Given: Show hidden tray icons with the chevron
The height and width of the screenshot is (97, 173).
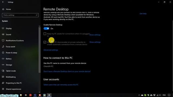Looking at the screenshot, I should [139, 95].
